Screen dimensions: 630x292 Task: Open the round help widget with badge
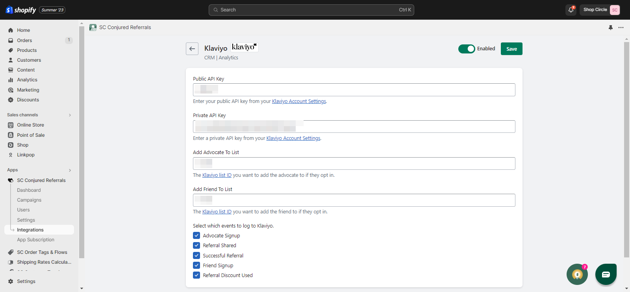pos(577,274)
